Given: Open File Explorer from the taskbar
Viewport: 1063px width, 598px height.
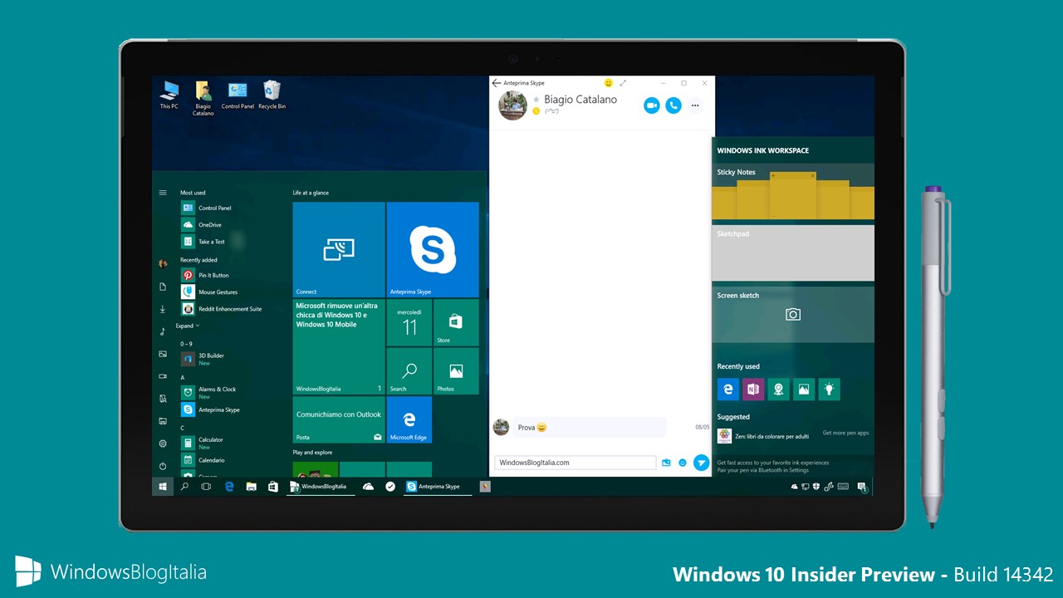Looking at the screenshot, I should [251, 487].
